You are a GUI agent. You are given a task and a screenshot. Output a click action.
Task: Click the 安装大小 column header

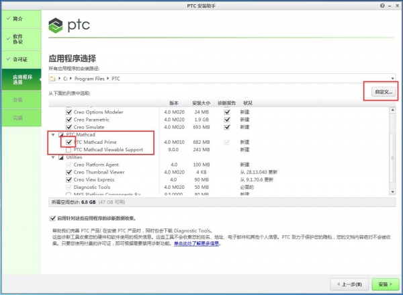coord(201,103)
